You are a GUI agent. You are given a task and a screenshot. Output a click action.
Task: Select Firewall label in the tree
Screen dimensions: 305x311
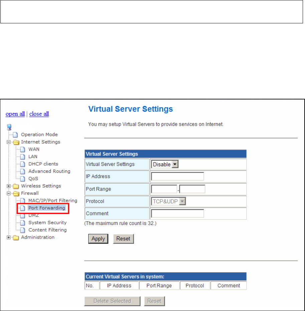(x=30, y=194)
